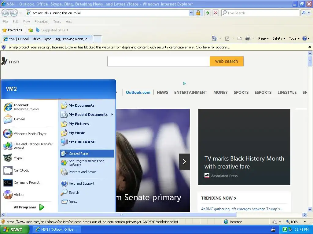Screen dimensions: 313x234
Task: Click the security lock icon in address bar
Action: coord(198,13)
